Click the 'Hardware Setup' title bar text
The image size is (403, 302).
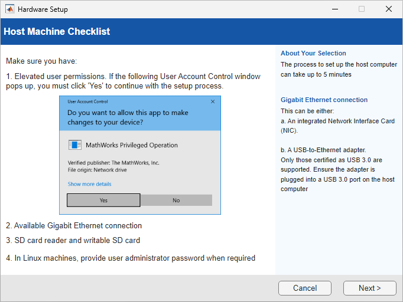[43, 9]
